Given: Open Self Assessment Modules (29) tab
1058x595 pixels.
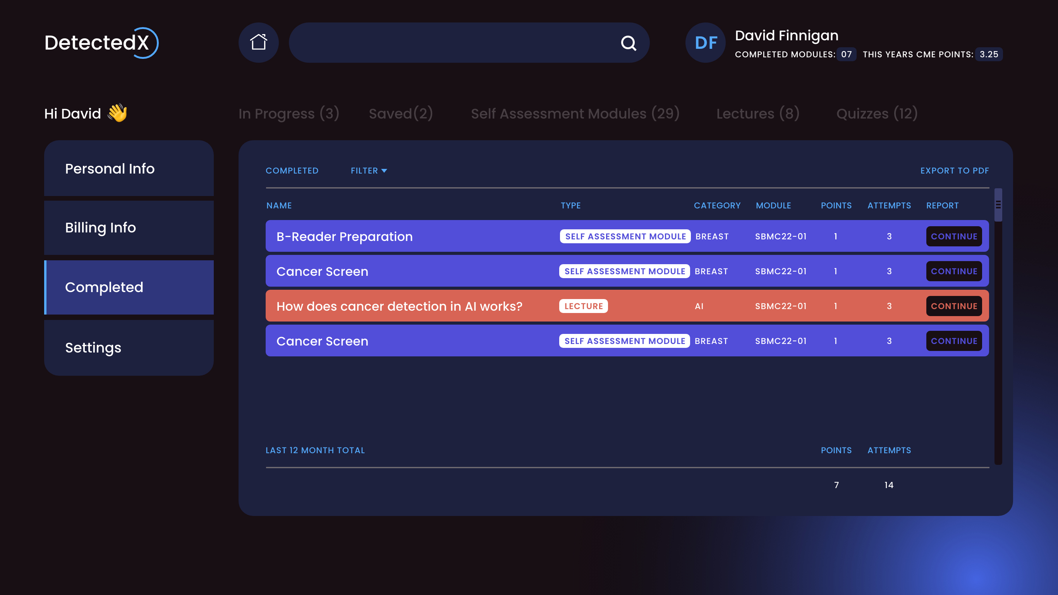Looking at the screenshot, I should pyautogui.click(x=575, y=113).
